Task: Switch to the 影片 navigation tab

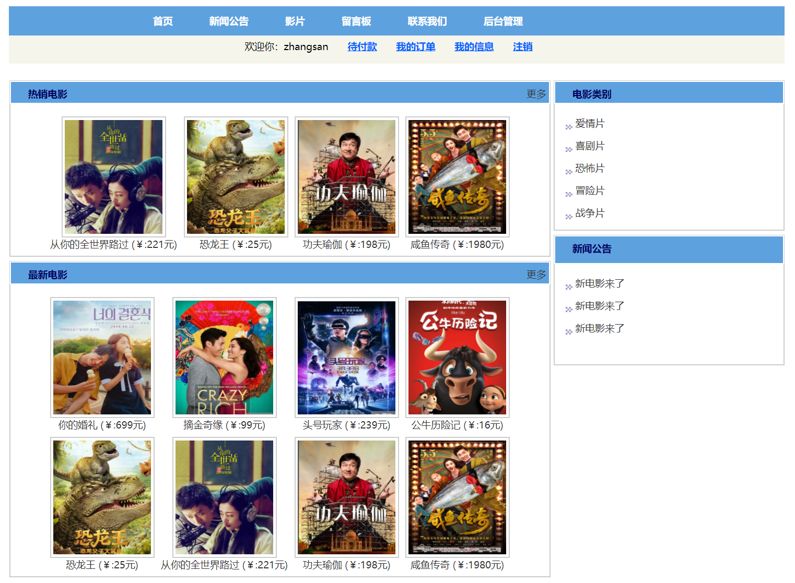Action: tap(295, 21)
